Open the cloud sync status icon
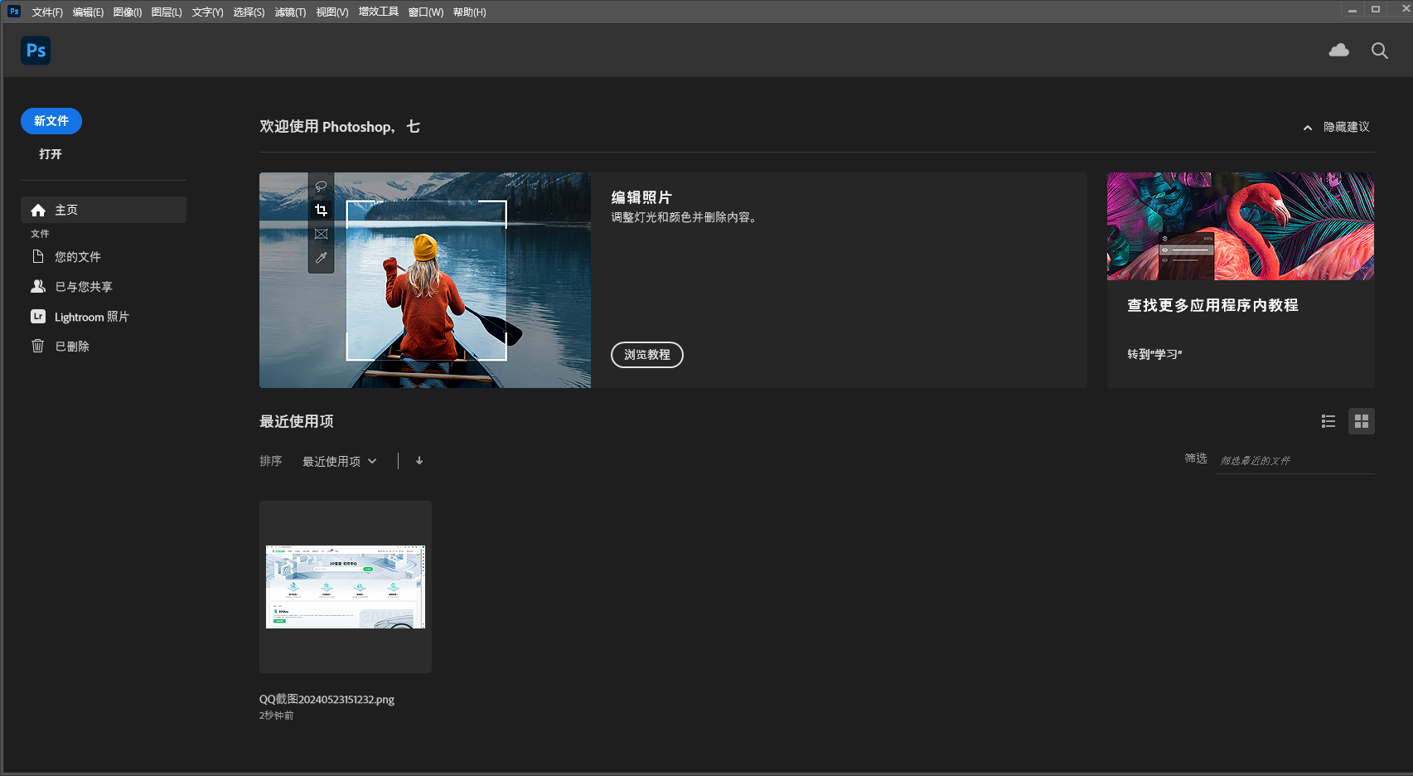The image size is (1413, 776). (x=1338, y=51)
